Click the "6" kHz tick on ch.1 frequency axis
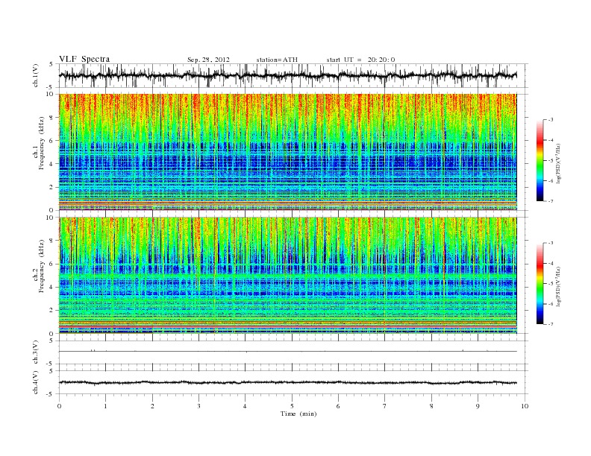Viewport: 591px width, 456px height. pyautogui.click(x=52, y=140)
